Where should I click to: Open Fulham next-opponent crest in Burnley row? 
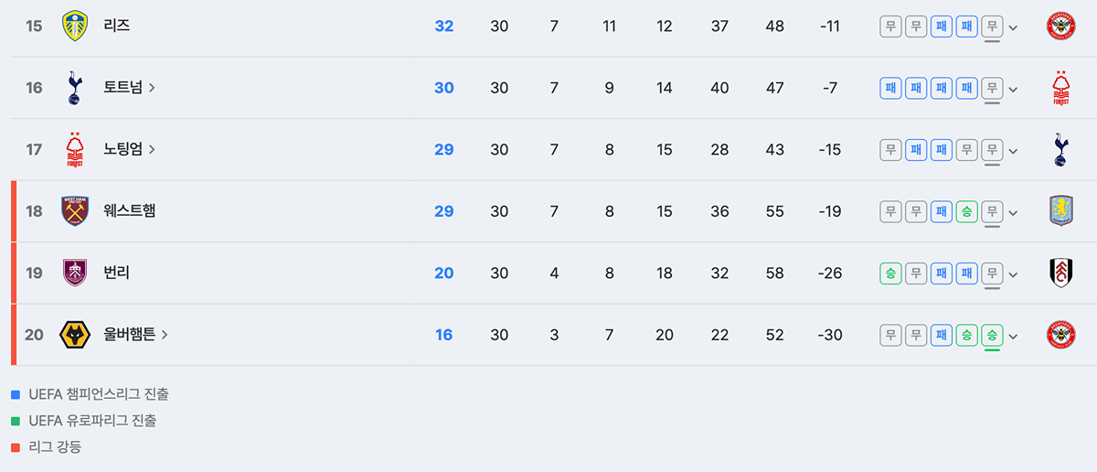(1060, 273)
